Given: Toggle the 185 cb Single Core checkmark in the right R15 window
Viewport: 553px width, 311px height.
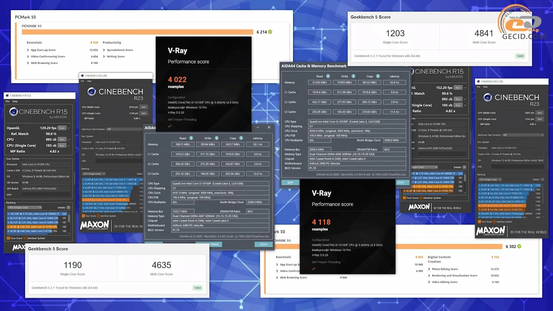Looking at the screenshot, I should click(x=465, y=105).
